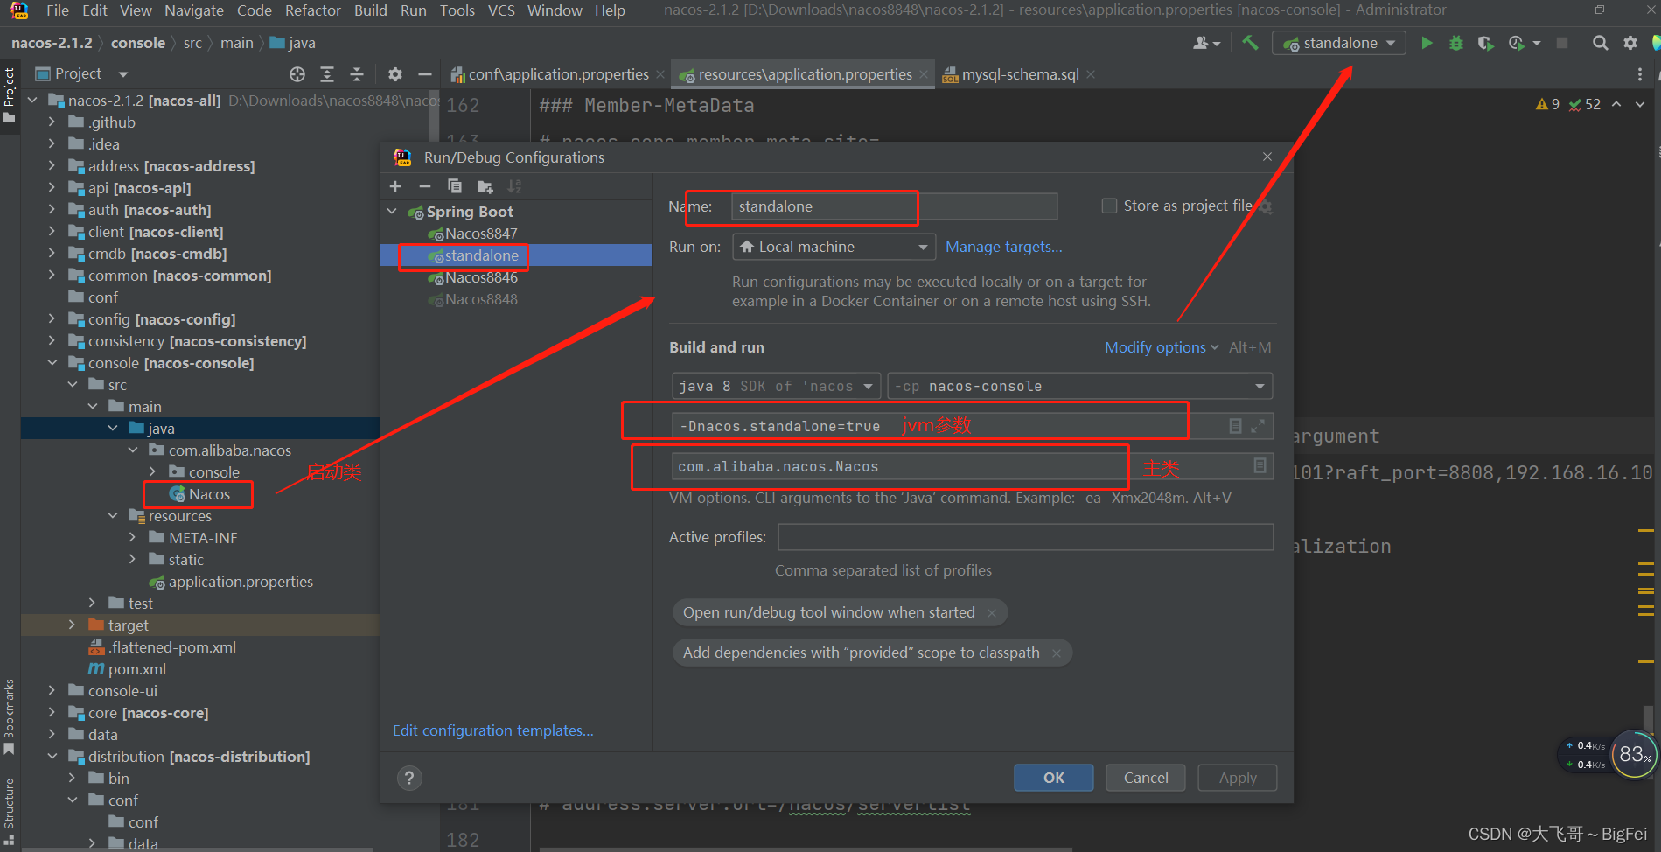Image resolution: width=1661 pixels, height=852 pixels.
Task: Click sort configurations icon
Action: coord(515,186)
